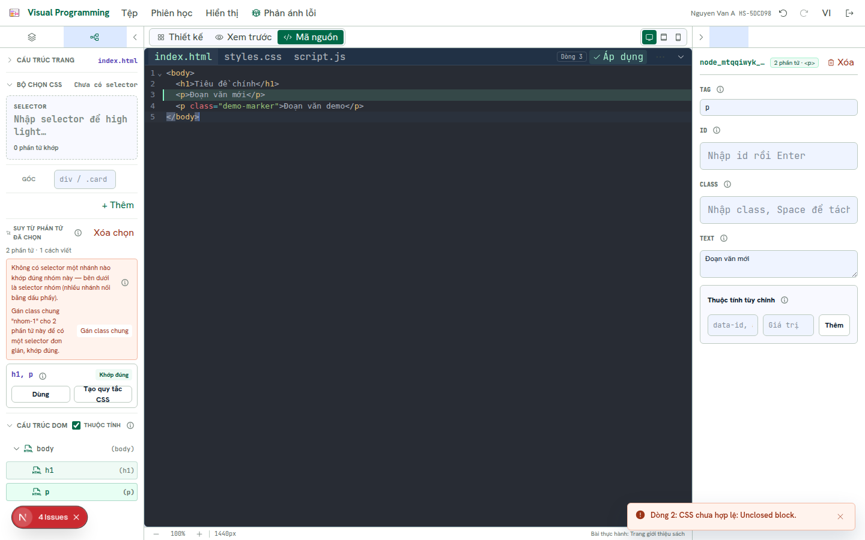This screenshot has height=540, width=865.
Task: Click the Xóa delete button
Action: click(840, 62)
